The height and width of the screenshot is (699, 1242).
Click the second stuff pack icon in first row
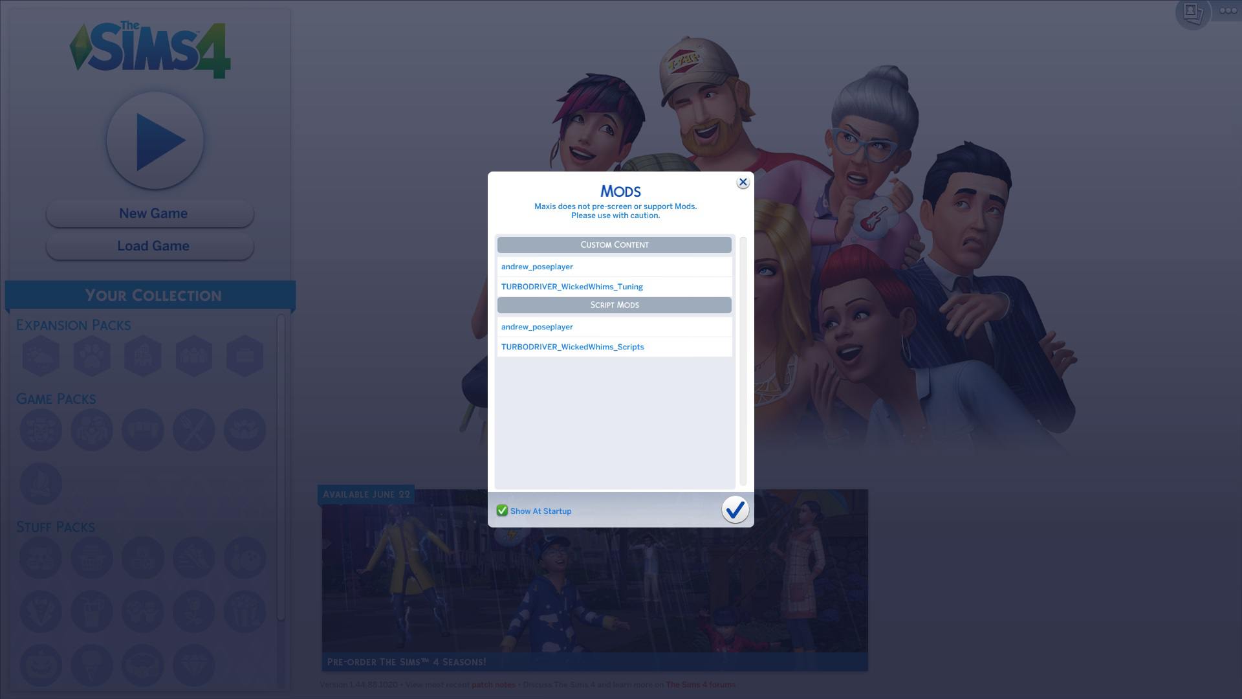click(x=92, y=558)
